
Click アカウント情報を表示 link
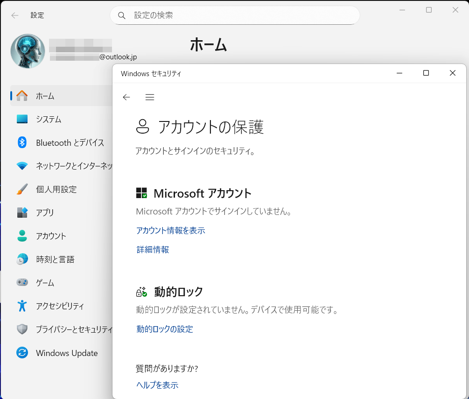[170, 230]
